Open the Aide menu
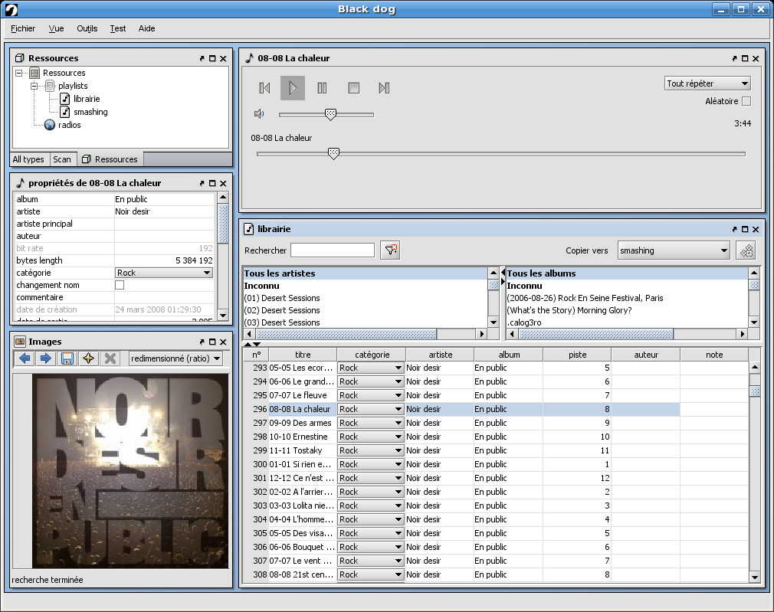The image size is (774, 612). 146,28
